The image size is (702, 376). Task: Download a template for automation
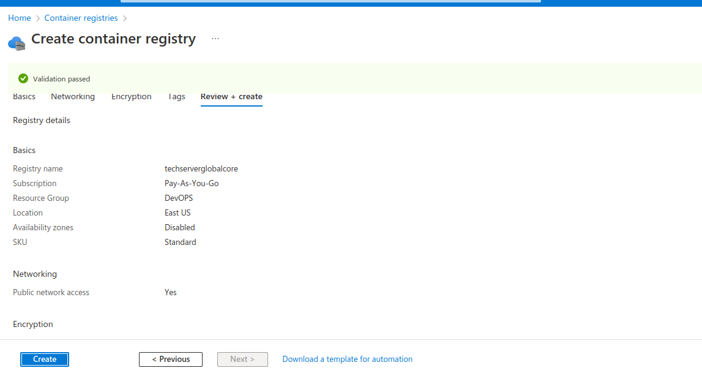348,359
